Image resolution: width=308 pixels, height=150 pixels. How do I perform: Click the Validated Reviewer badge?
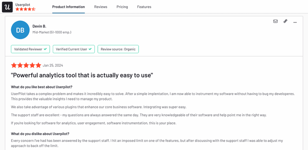pyautogui.click(x=30, y=49)
